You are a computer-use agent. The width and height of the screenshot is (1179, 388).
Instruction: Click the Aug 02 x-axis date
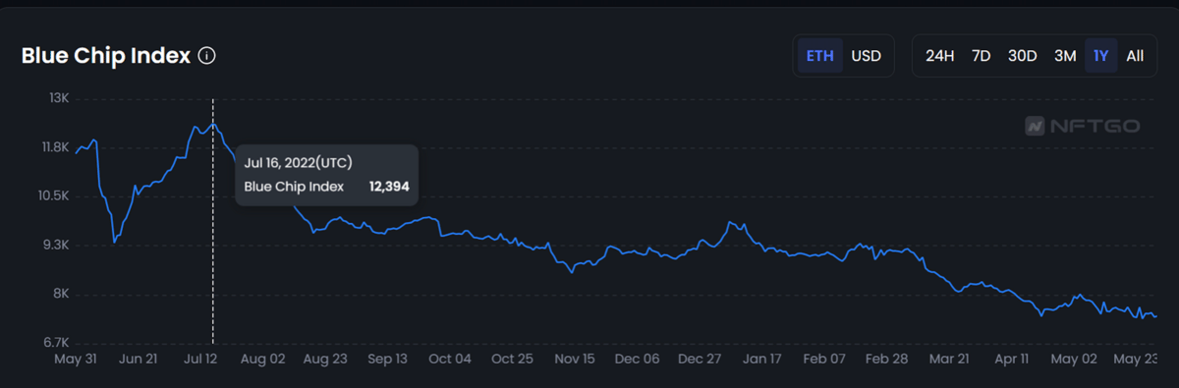[x=262, y=360]
